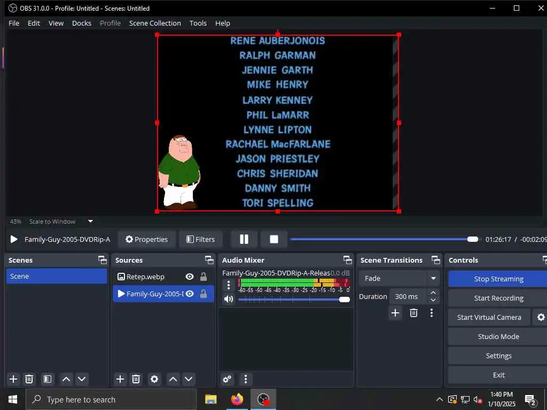The image size is (547, 410).
Task: Open source properties gear in Sources toolbar
Action: tap(154, 379)
